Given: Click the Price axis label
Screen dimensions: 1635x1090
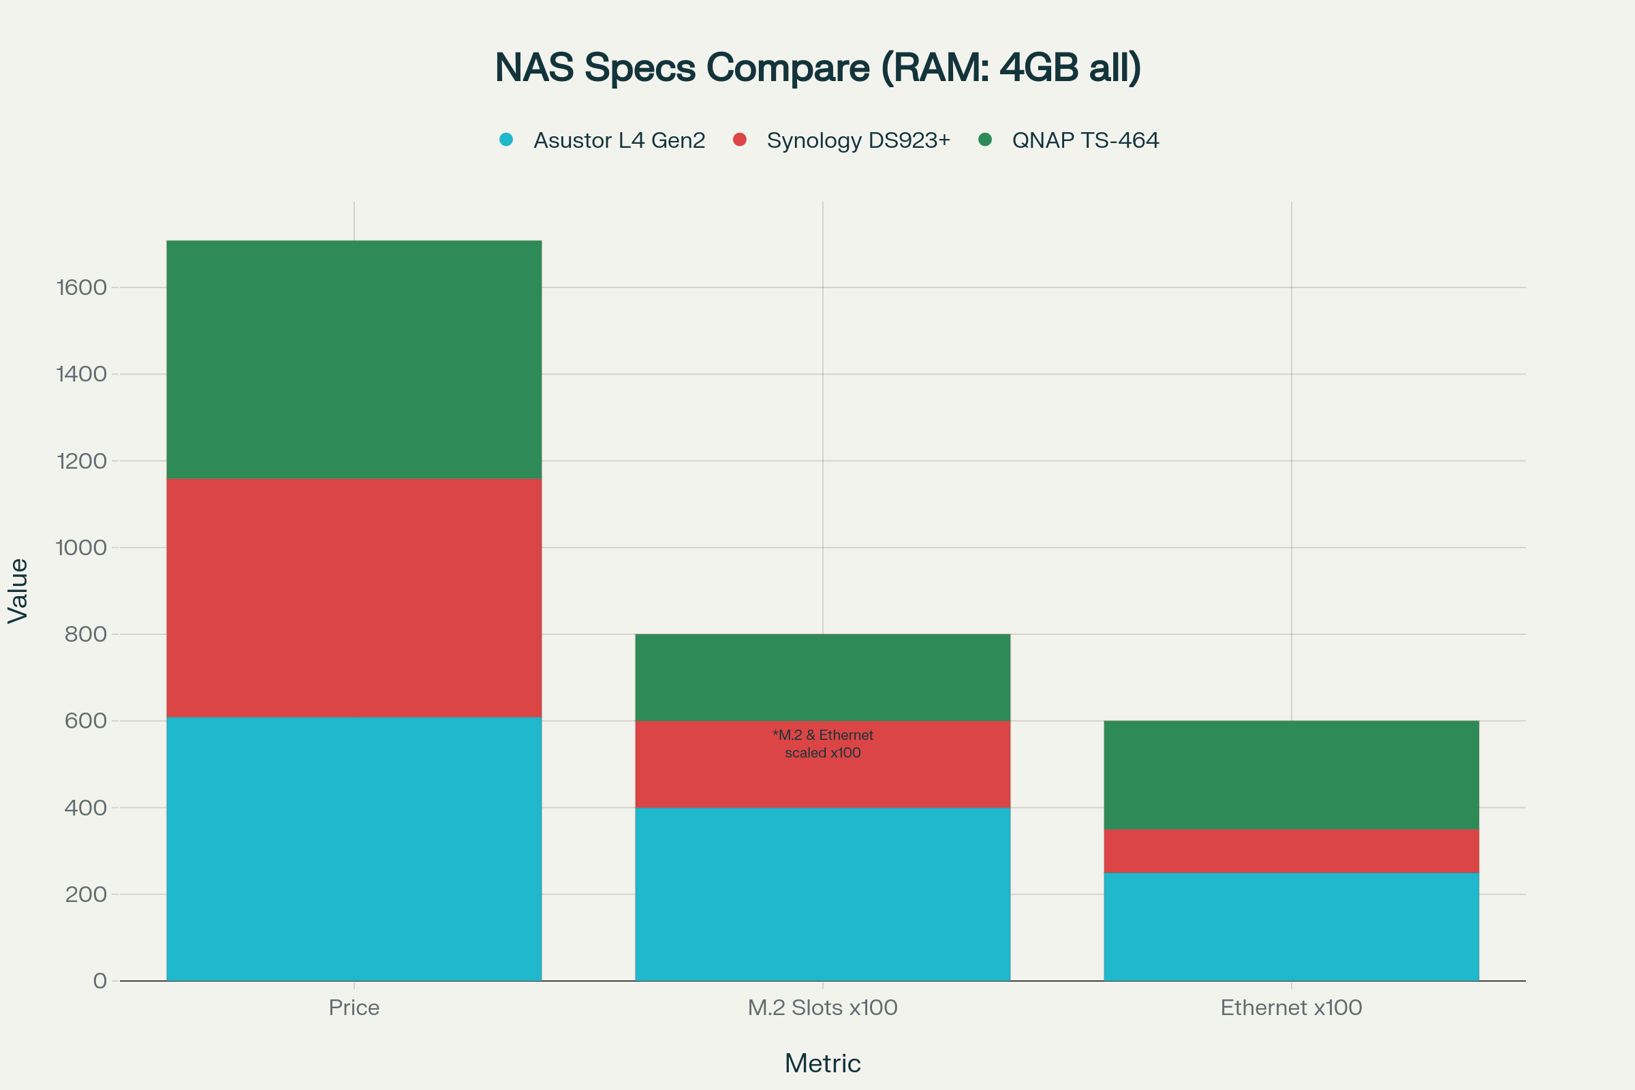Looking at the screenshot, I should [x=354, y=1008].
